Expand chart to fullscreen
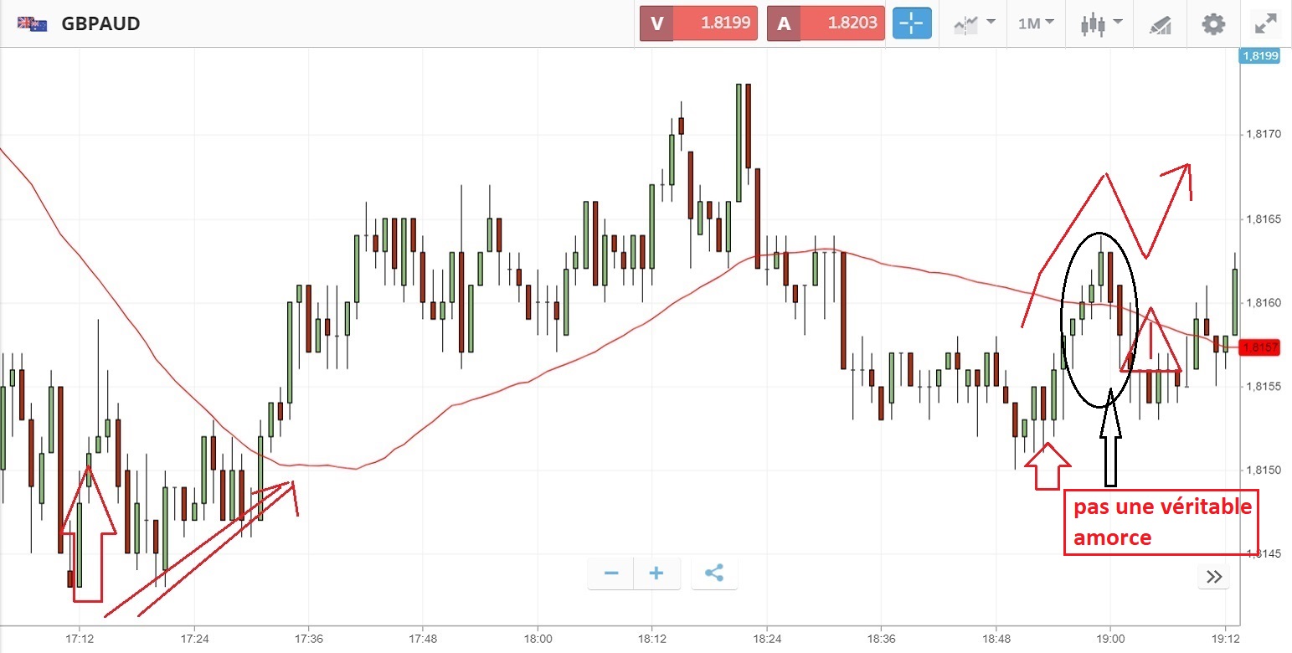The width and height of the screenshot is (1292, 653). pos(1264,23)
